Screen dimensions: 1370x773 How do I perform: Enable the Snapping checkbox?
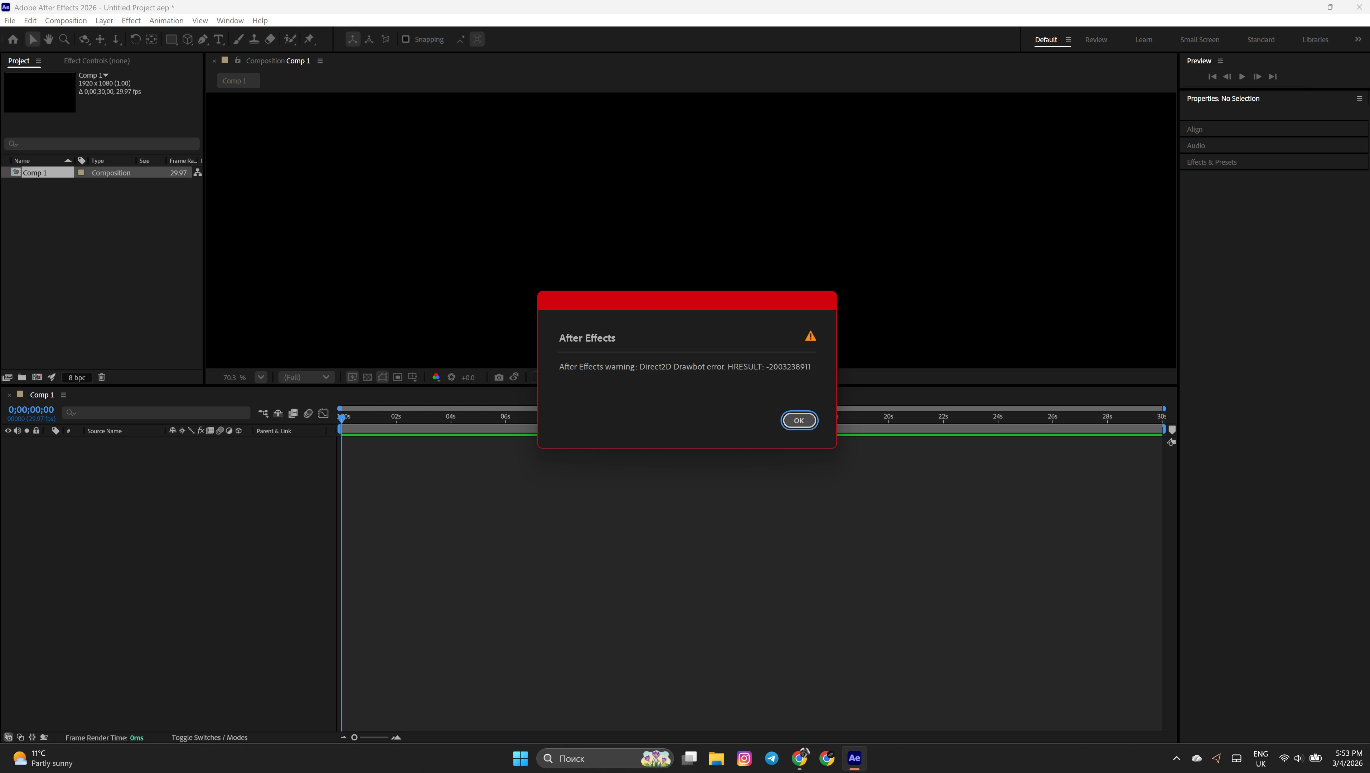click(x=406, y=39)
